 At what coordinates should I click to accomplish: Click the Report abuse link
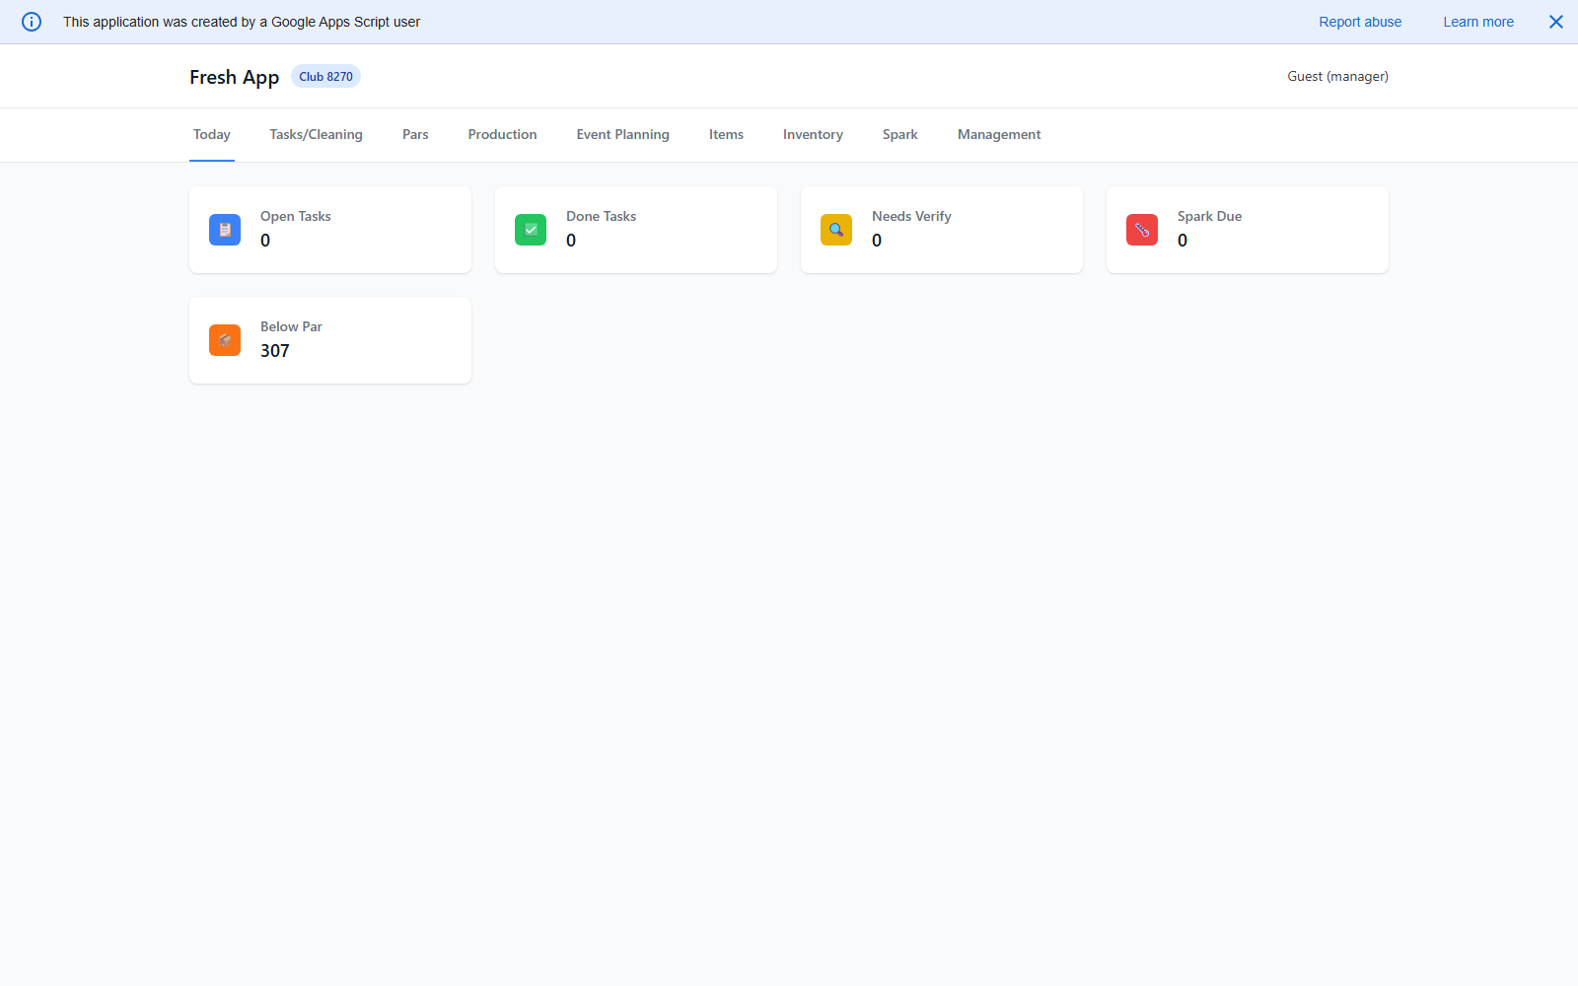(1360, 21)
